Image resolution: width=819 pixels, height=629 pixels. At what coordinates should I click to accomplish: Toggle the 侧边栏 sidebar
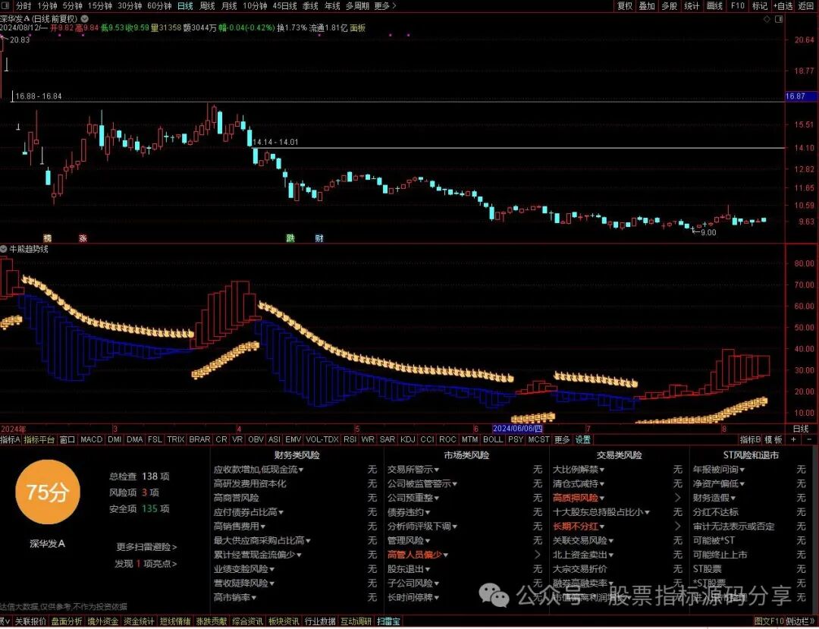point(800,621)
